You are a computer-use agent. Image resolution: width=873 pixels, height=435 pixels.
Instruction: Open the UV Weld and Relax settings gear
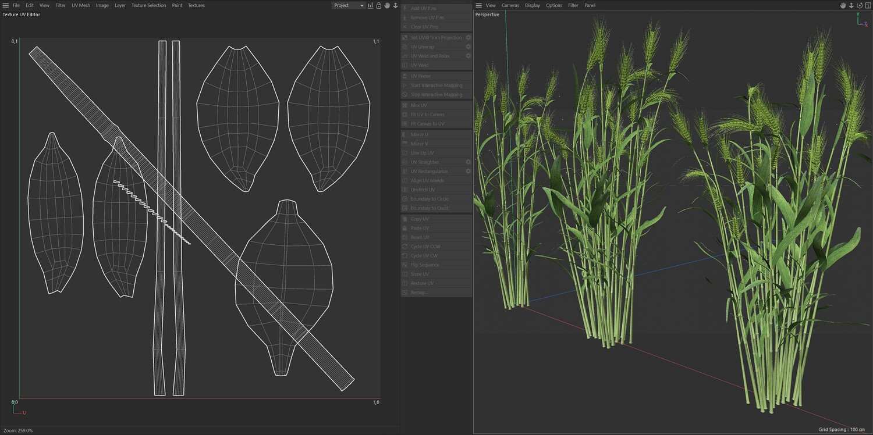point(468,56)
